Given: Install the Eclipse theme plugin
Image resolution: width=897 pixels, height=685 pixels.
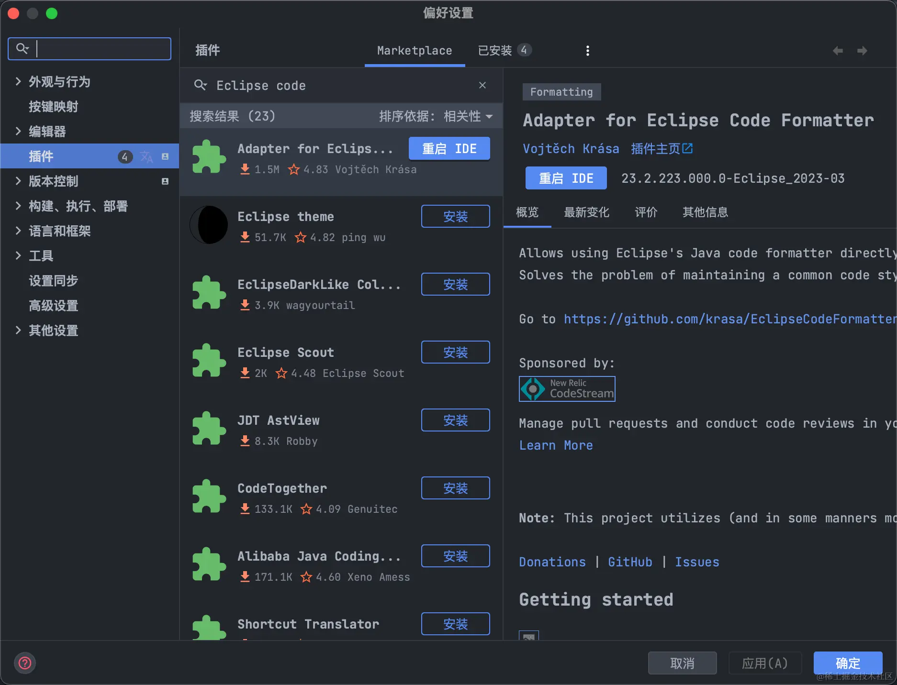Looking at the screenshot, I should click(x=456, y=217).
